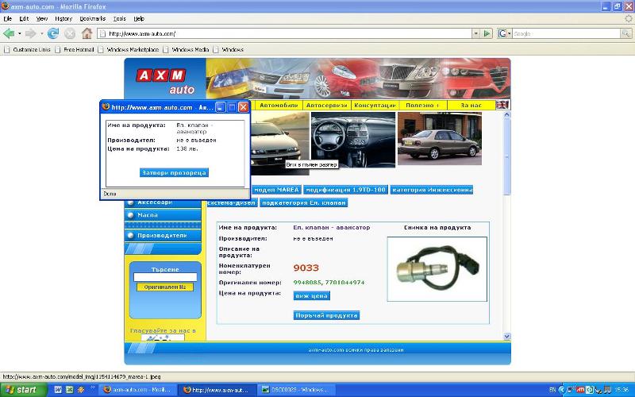Click the browser Back arrow button

pyautogui.click(x=10, y=33)
